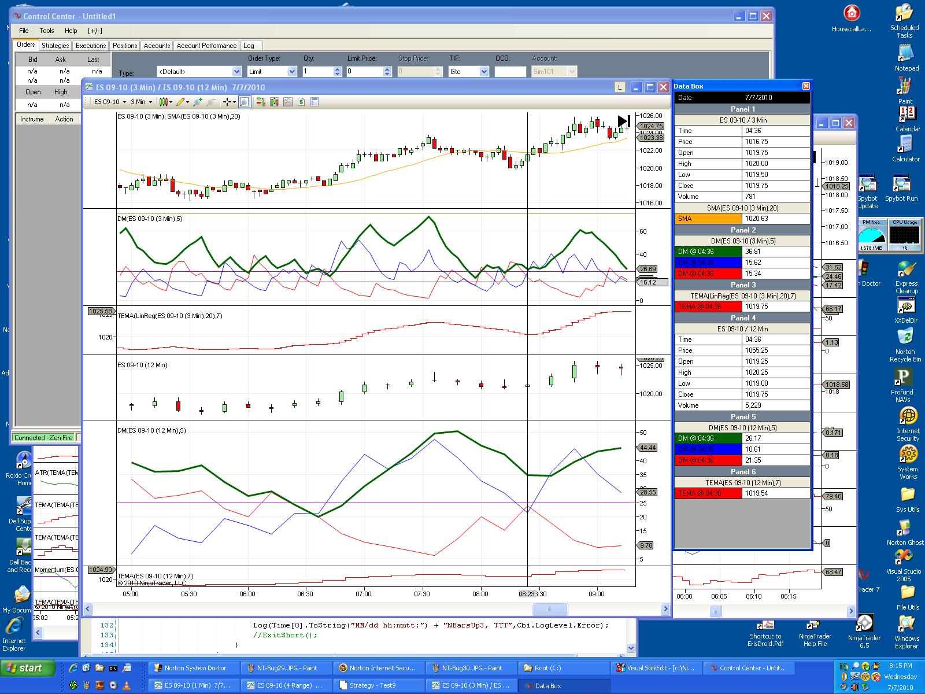Switch to NT-Bug29.JPG - Paint taskbar button
Viewport: 925px width, 694px height.
(x=286, y=668)
